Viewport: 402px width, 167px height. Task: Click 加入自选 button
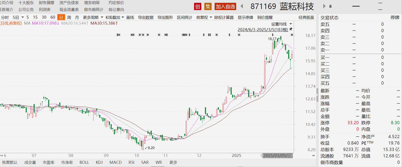coord(225,6)
